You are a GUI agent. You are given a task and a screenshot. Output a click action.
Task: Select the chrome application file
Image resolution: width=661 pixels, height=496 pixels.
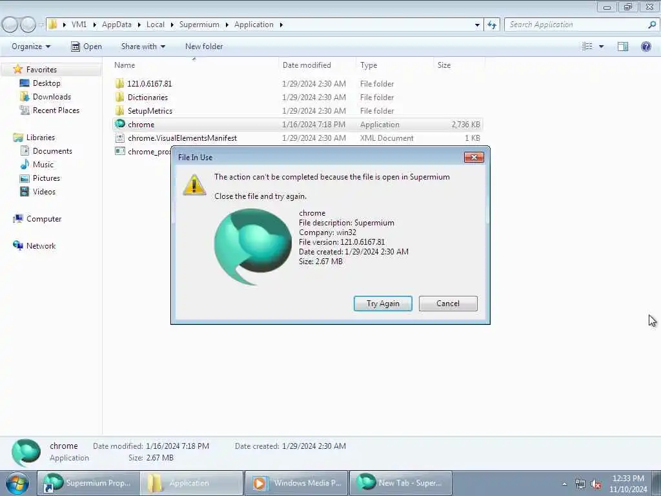pos(297,125)
